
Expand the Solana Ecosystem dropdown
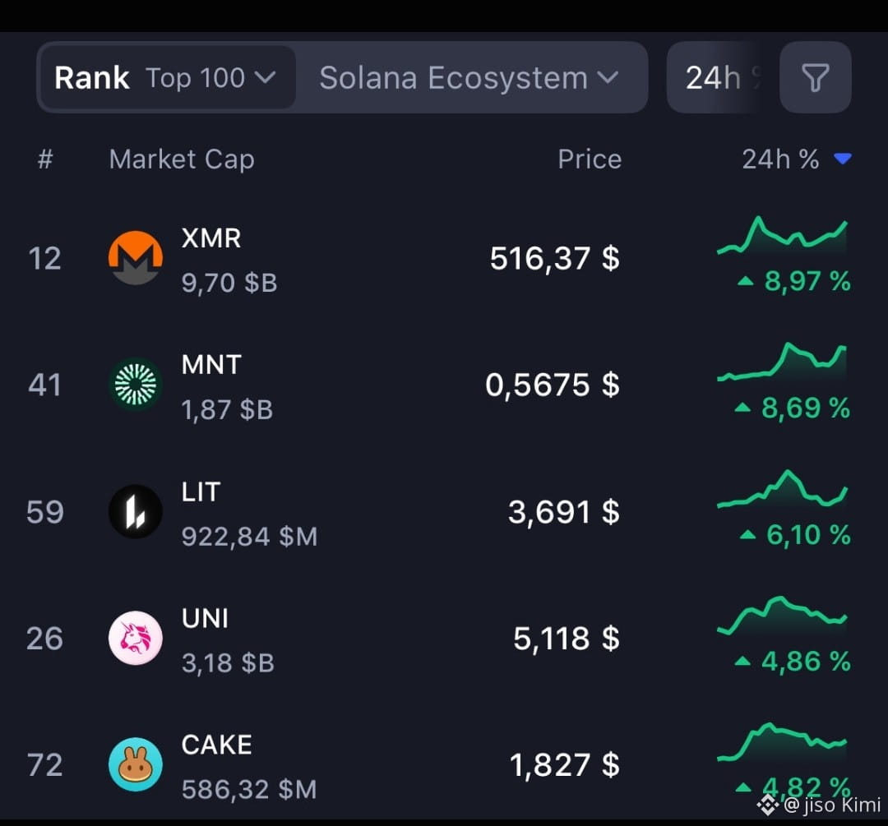469,77
